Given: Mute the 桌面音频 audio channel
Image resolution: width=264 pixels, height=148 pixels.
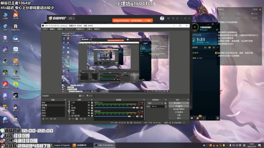Looking at the screenshot, I should (138, 116).
